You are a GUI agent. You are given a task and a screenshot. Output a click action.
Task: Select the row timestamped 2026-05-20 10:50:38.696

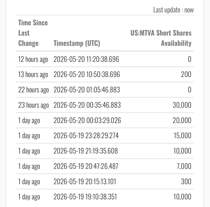[x=105, y=74]
